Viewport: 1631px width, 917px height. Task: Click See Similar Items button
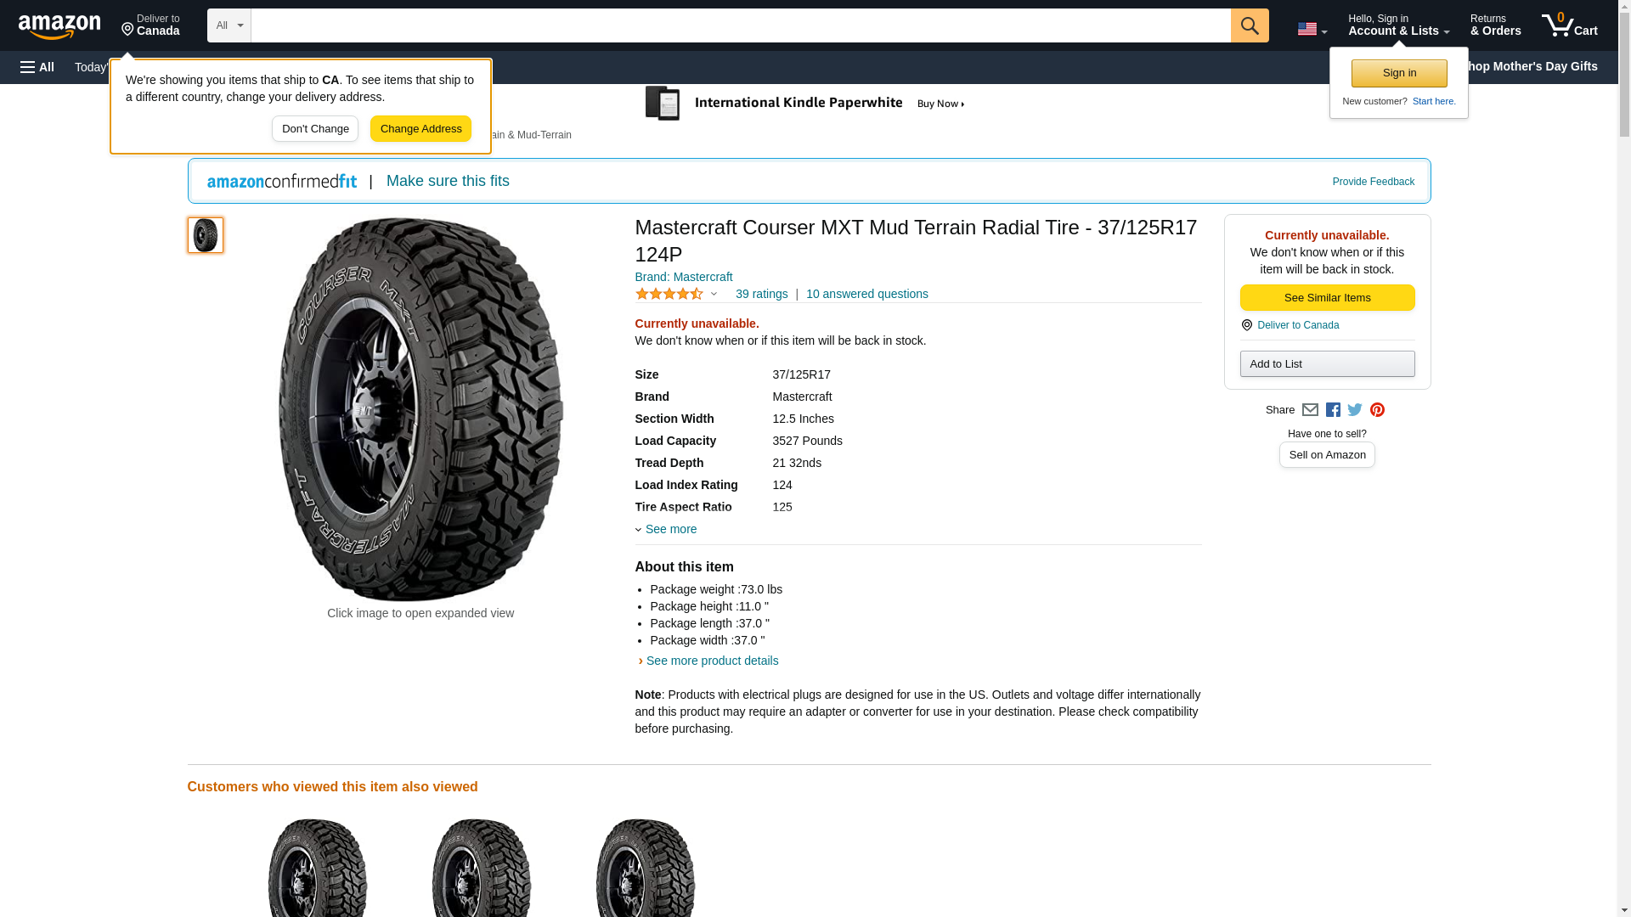[x=1327, y=297]
